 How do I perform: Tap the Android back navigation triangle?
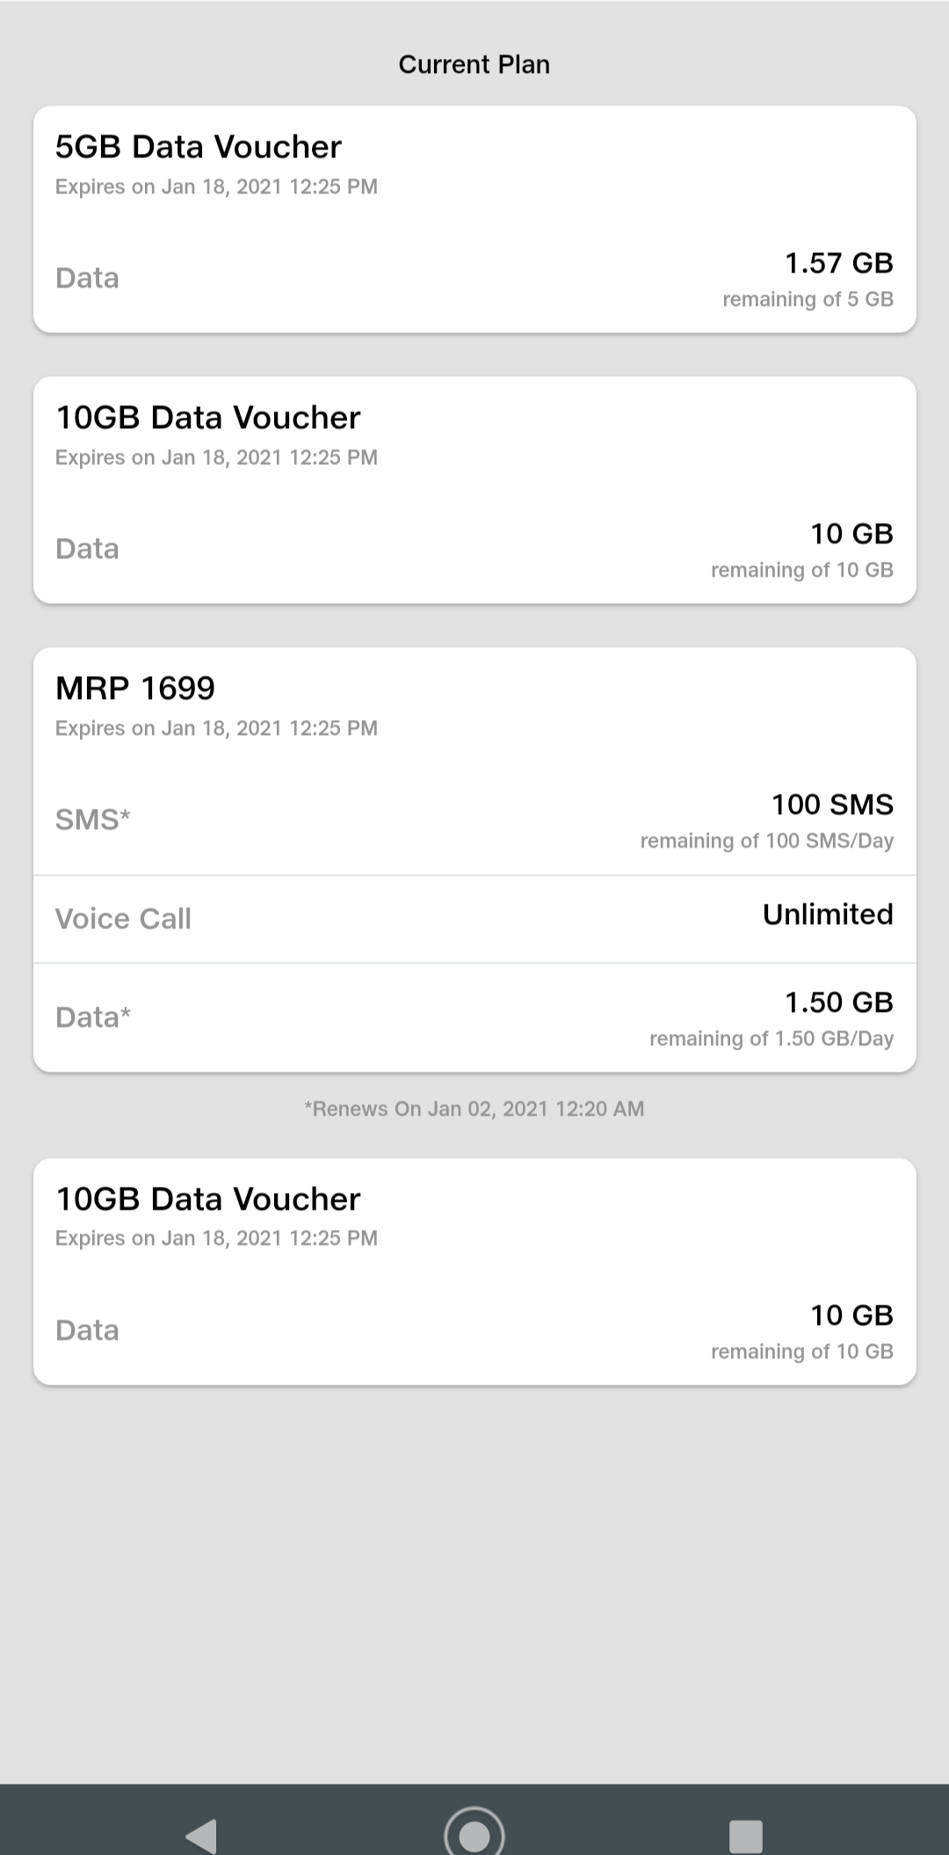tap(202, 1836)
